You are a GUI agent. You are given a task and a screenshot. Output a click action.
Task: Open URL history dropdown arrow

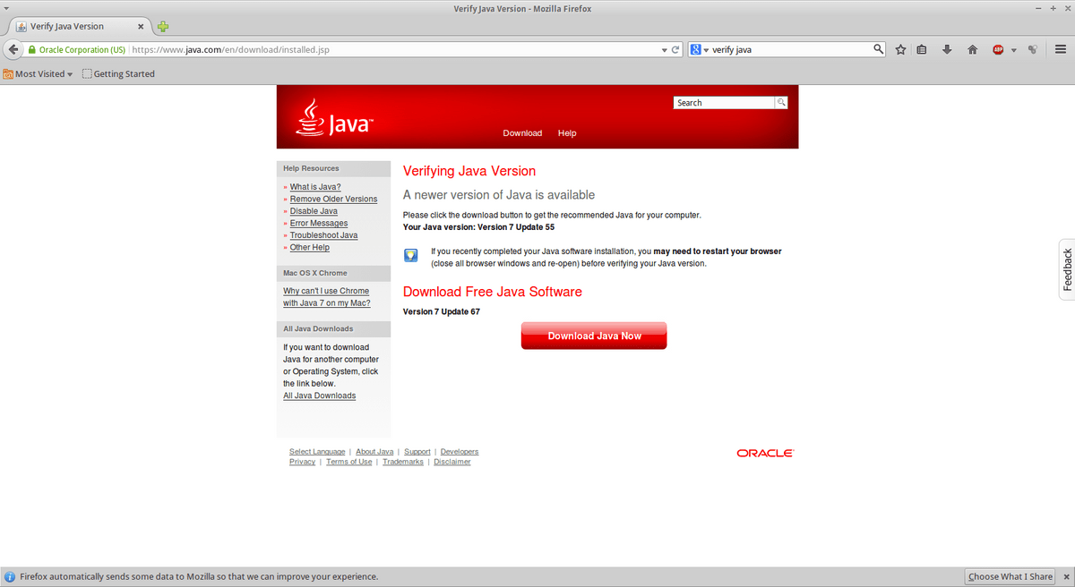(x=664, y=50)
